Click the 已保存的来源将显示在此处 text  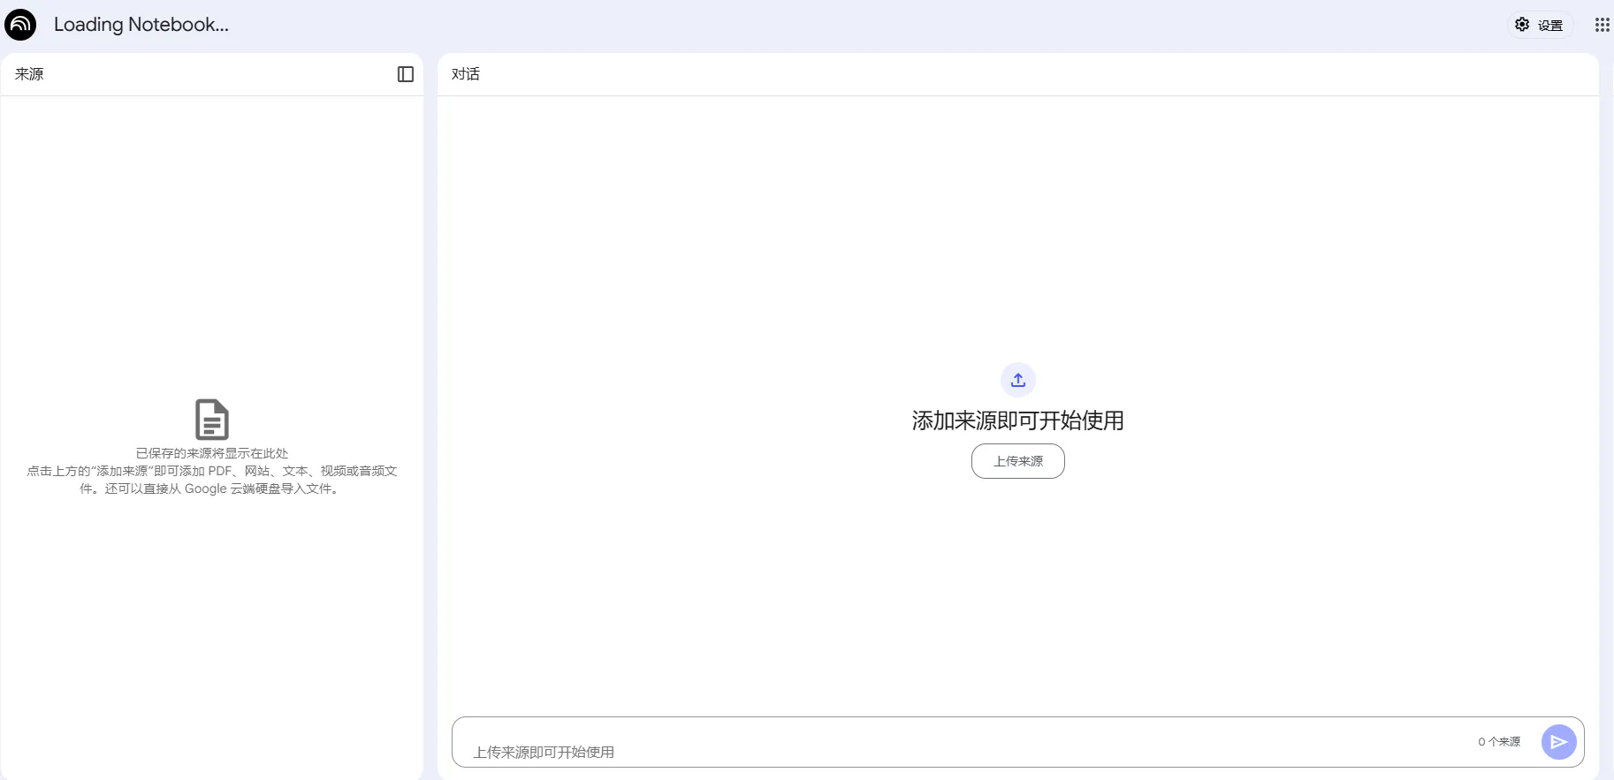coord(212,453)
